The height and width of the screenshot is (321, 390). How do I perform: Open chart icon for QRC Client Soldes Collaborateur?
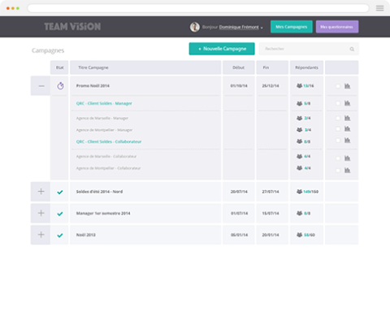pyautogui.click(x=347, y=141)
